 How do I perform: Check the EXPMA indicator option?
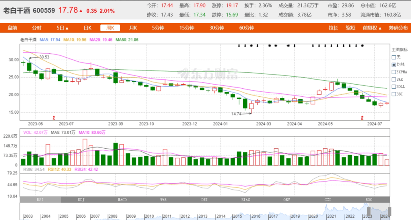pyautogui.click(x=393, y=72)
